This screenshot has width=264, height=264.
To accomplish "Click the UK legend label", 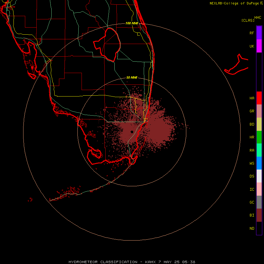I will pyautogui.click(x=252, y=46).
